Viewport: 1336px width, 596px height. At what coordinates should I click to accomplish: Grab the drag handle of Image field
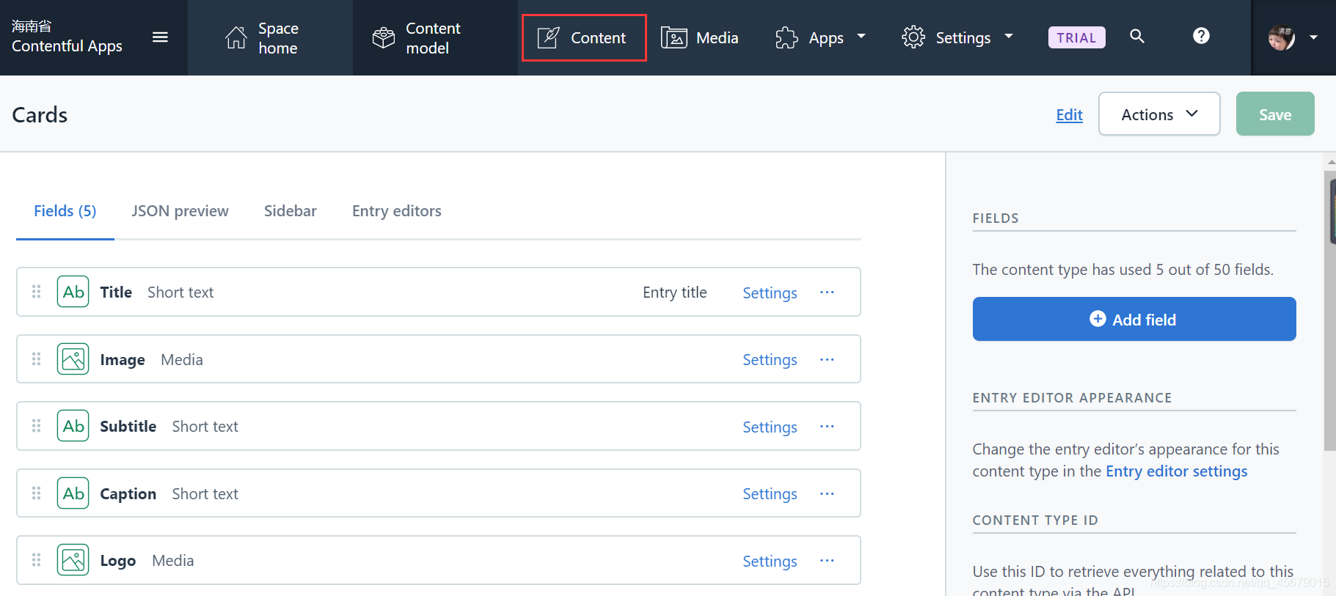(x=36, y=359)
